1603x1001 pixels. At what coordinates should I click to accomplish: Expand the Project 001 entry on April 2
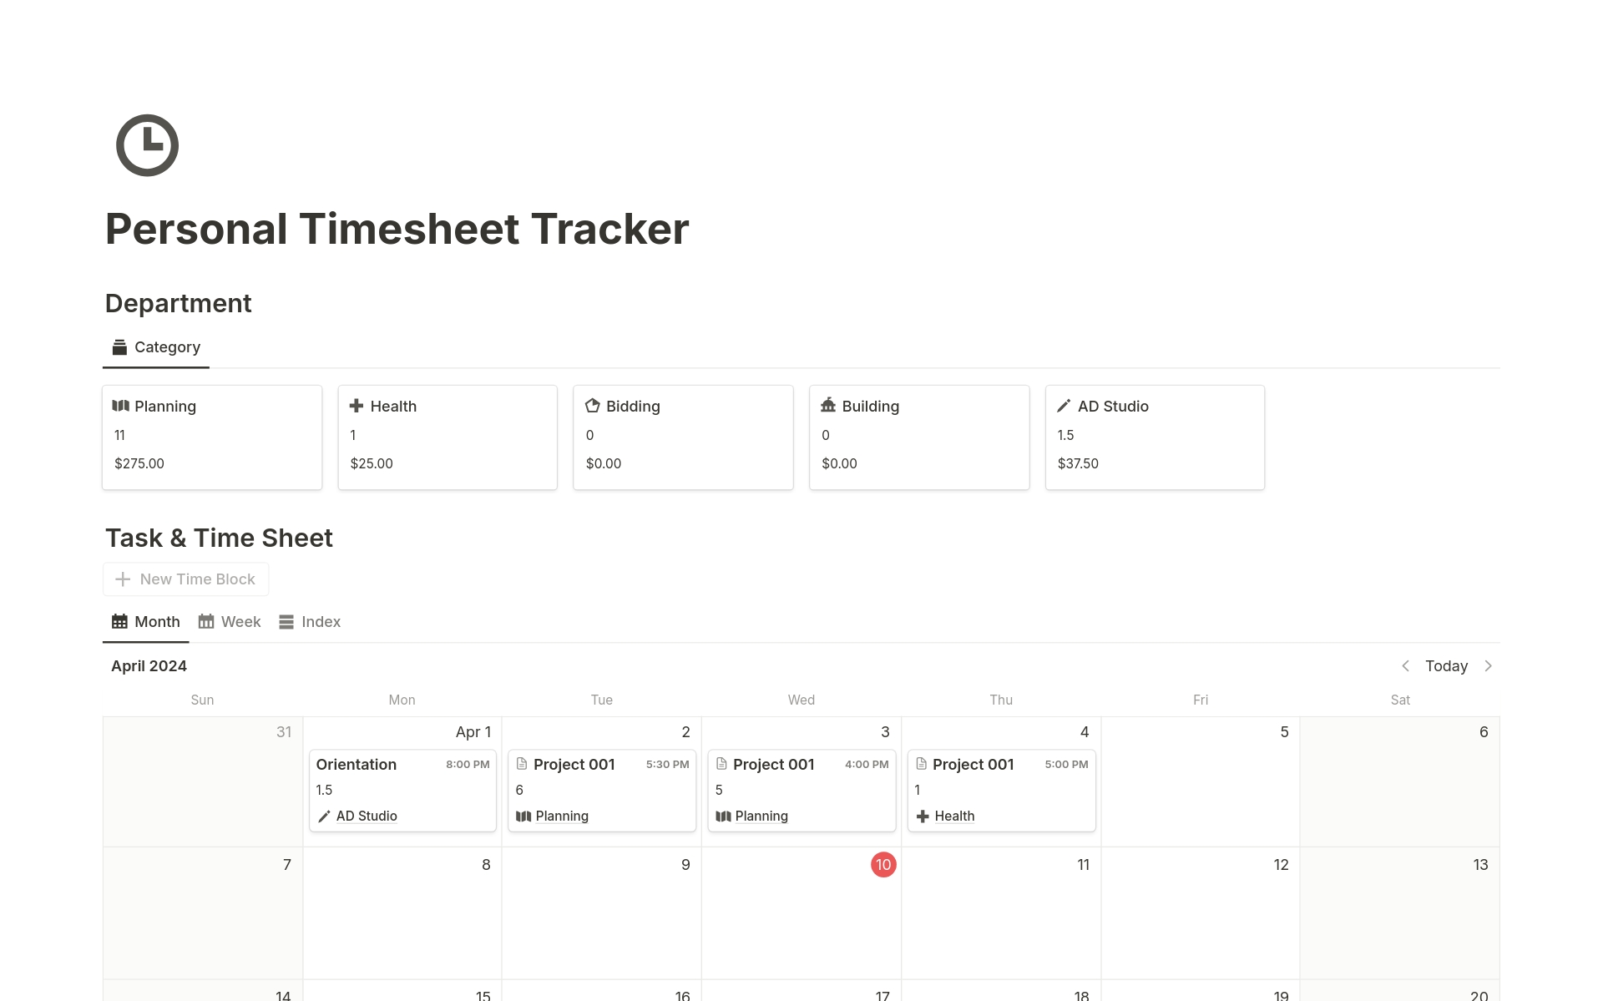pos(574,762)
